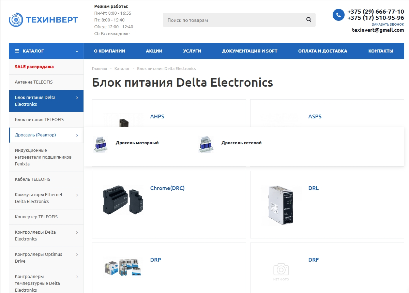Open the Услуги menu item
The width and height of the screenshot is (409, 293).
tap(192, 51)
